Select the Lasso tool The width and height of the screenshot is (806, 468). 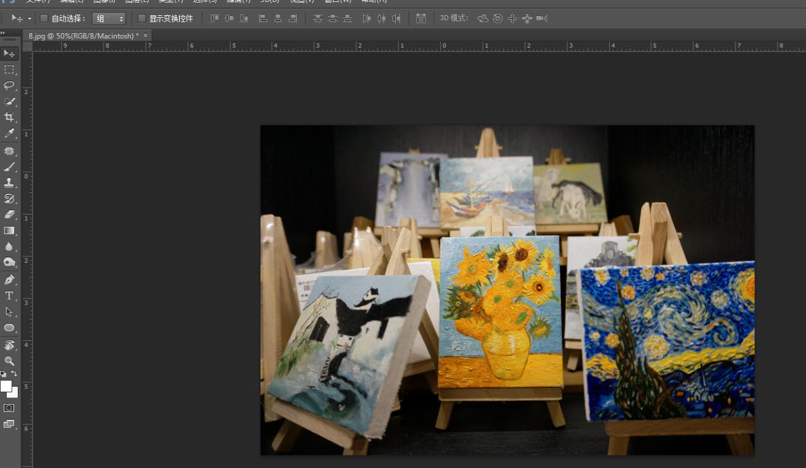(x=9, y=85)
